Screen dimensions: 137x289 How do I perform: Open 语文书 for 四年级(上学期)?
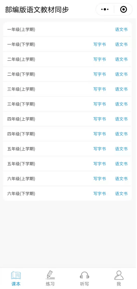(121, 119)
